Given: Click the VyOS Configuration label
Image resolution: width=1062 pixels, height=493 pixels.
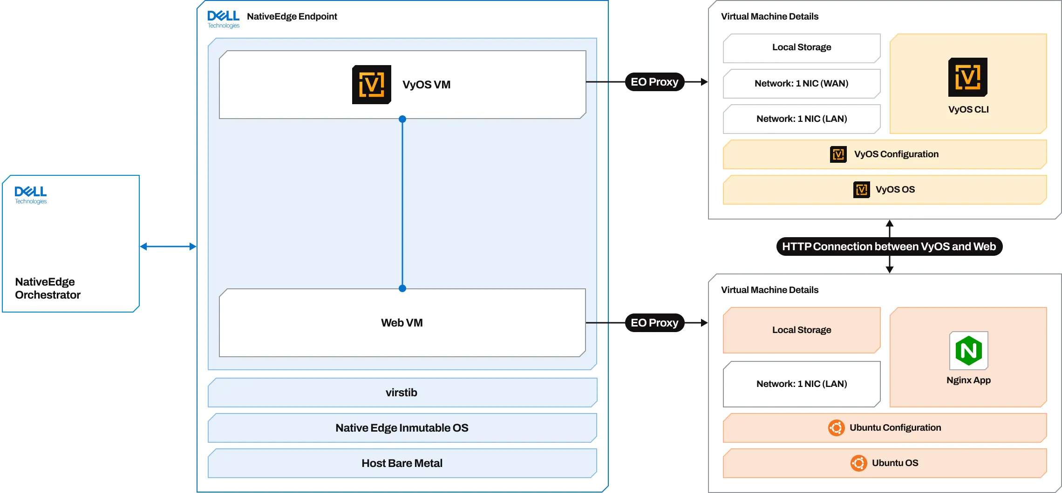Looking at the screenshot, I should click(x=897, y=154).
